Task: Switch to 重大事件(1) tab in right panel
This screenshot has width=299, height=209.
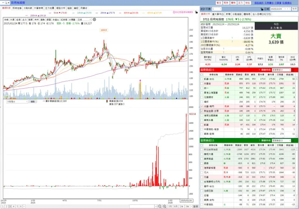Action: 218,14
